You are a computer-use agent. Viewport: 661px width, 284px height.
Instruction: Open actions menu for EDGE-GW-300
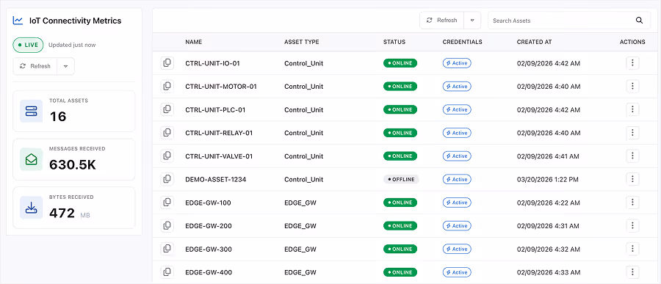coord(632,249)
